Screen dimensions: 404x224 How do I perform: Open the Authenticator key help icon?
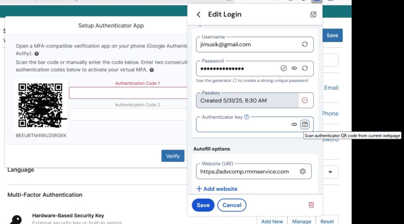tap(247, 117)
